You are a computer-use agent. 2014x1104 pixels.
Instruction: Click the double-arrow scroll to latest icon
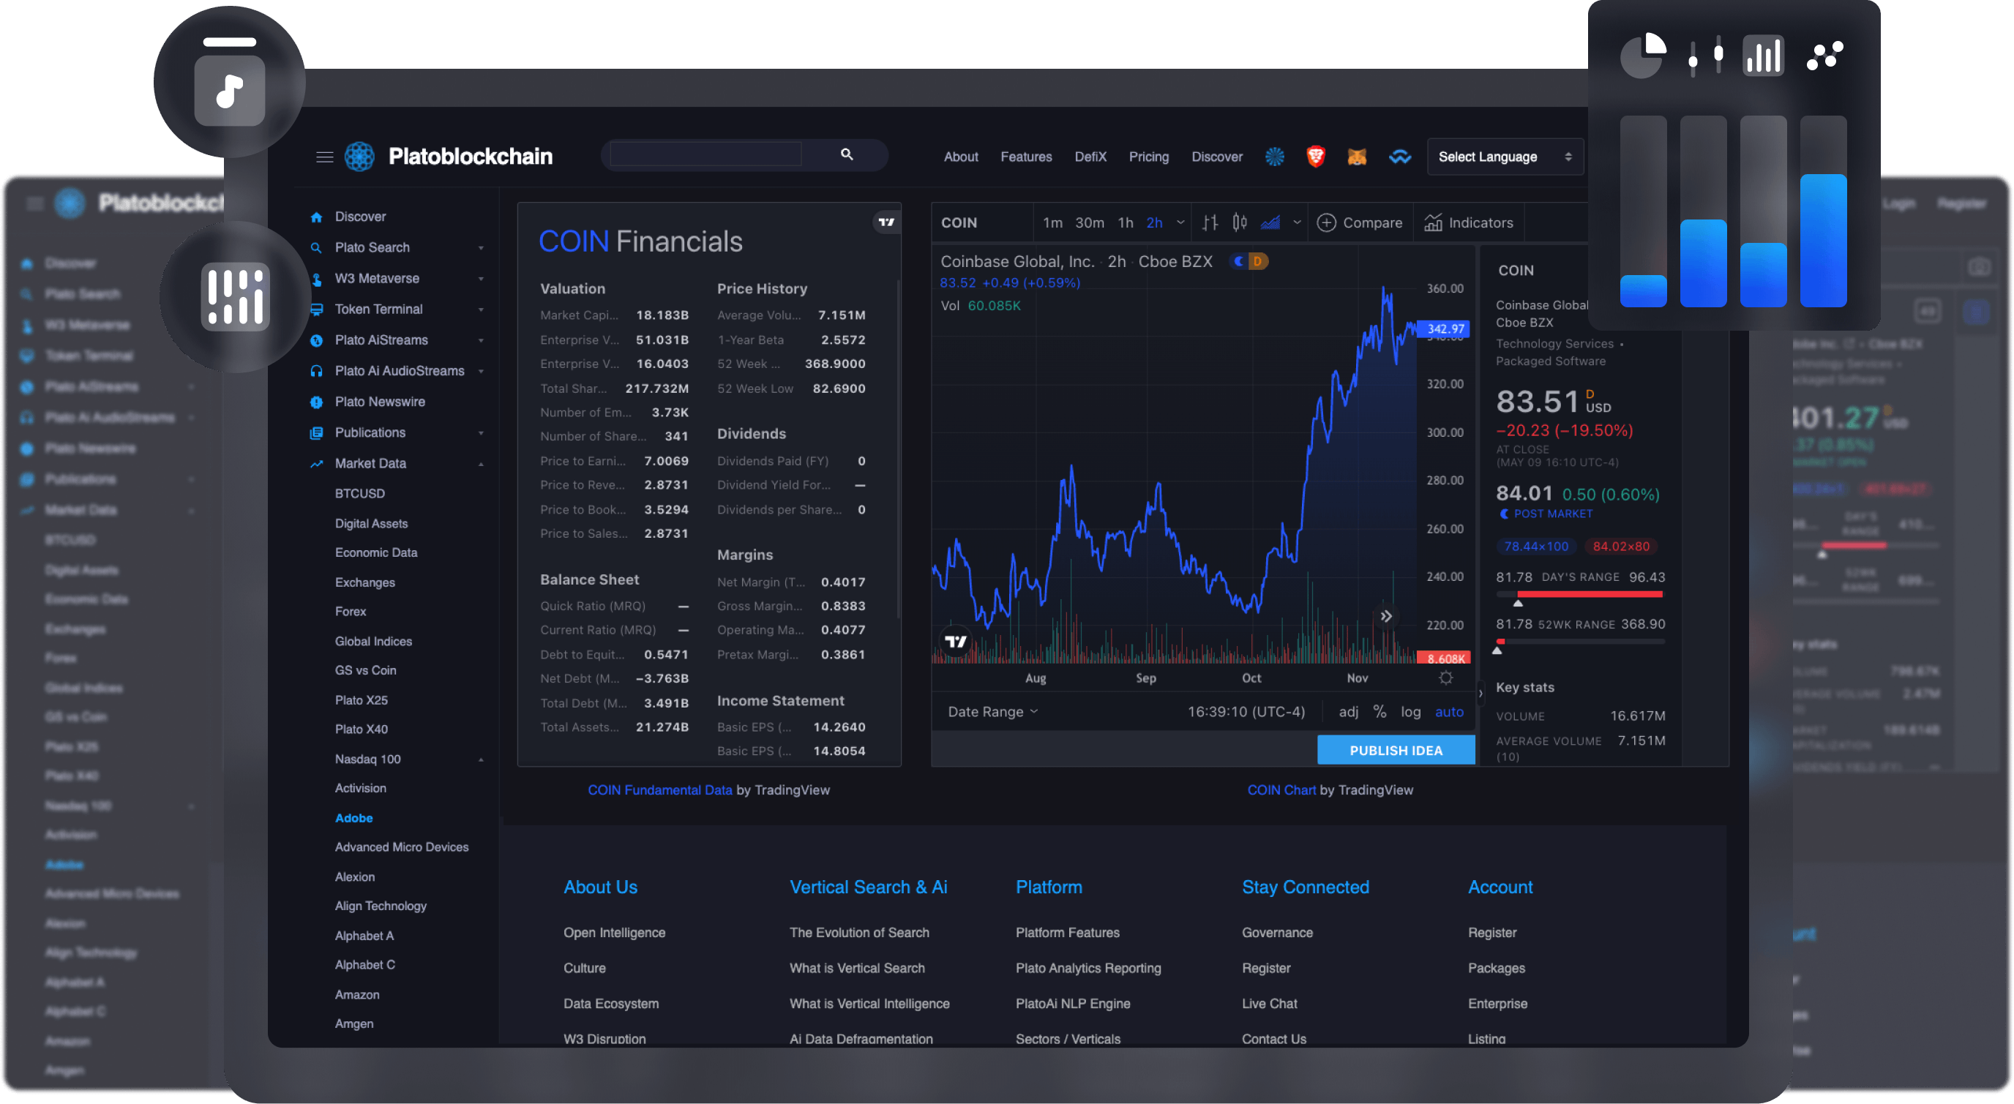tap(1385, 616)
